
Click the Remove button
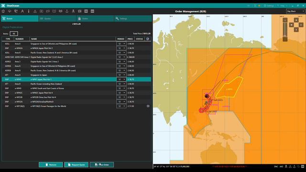click(x=51, y=165)
